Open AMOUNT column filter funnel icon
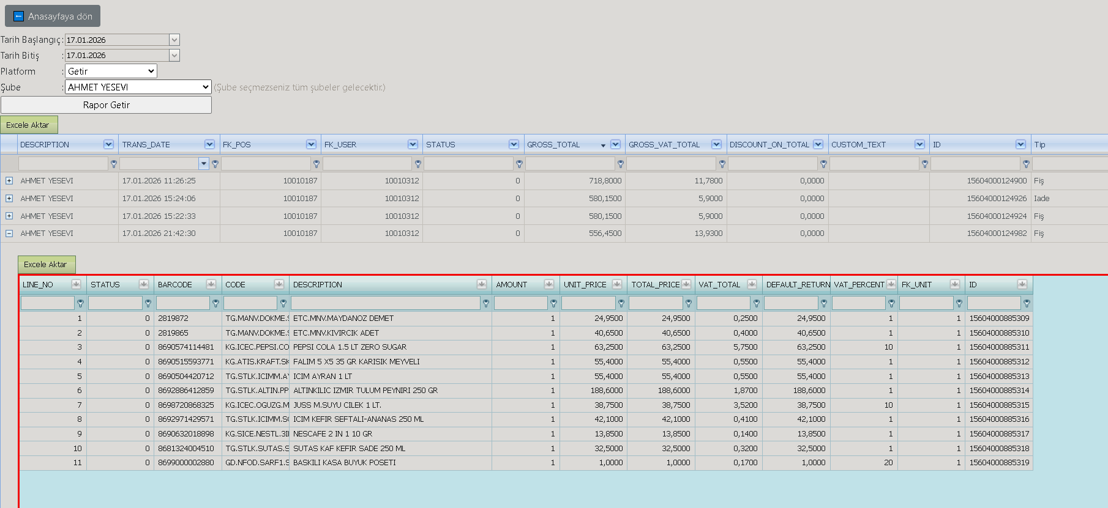 [553, 303]
